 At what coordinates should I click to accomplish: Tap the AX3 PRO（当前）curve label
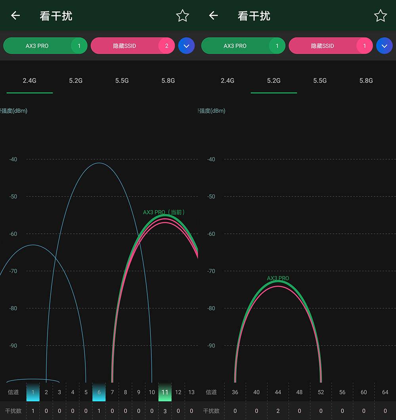[164, 212]
